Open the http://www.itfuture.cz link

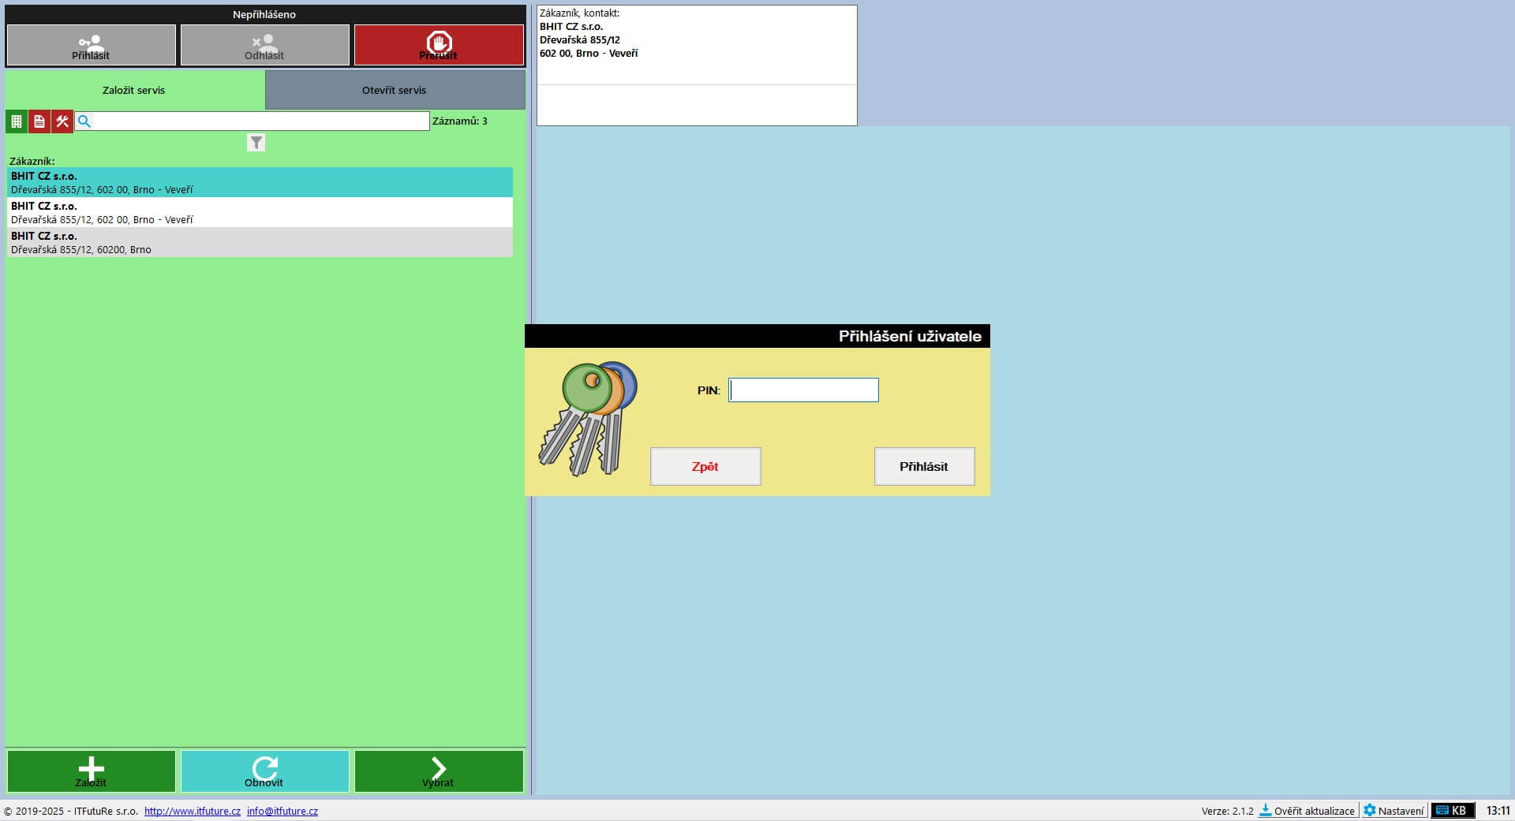pos(193,811)
